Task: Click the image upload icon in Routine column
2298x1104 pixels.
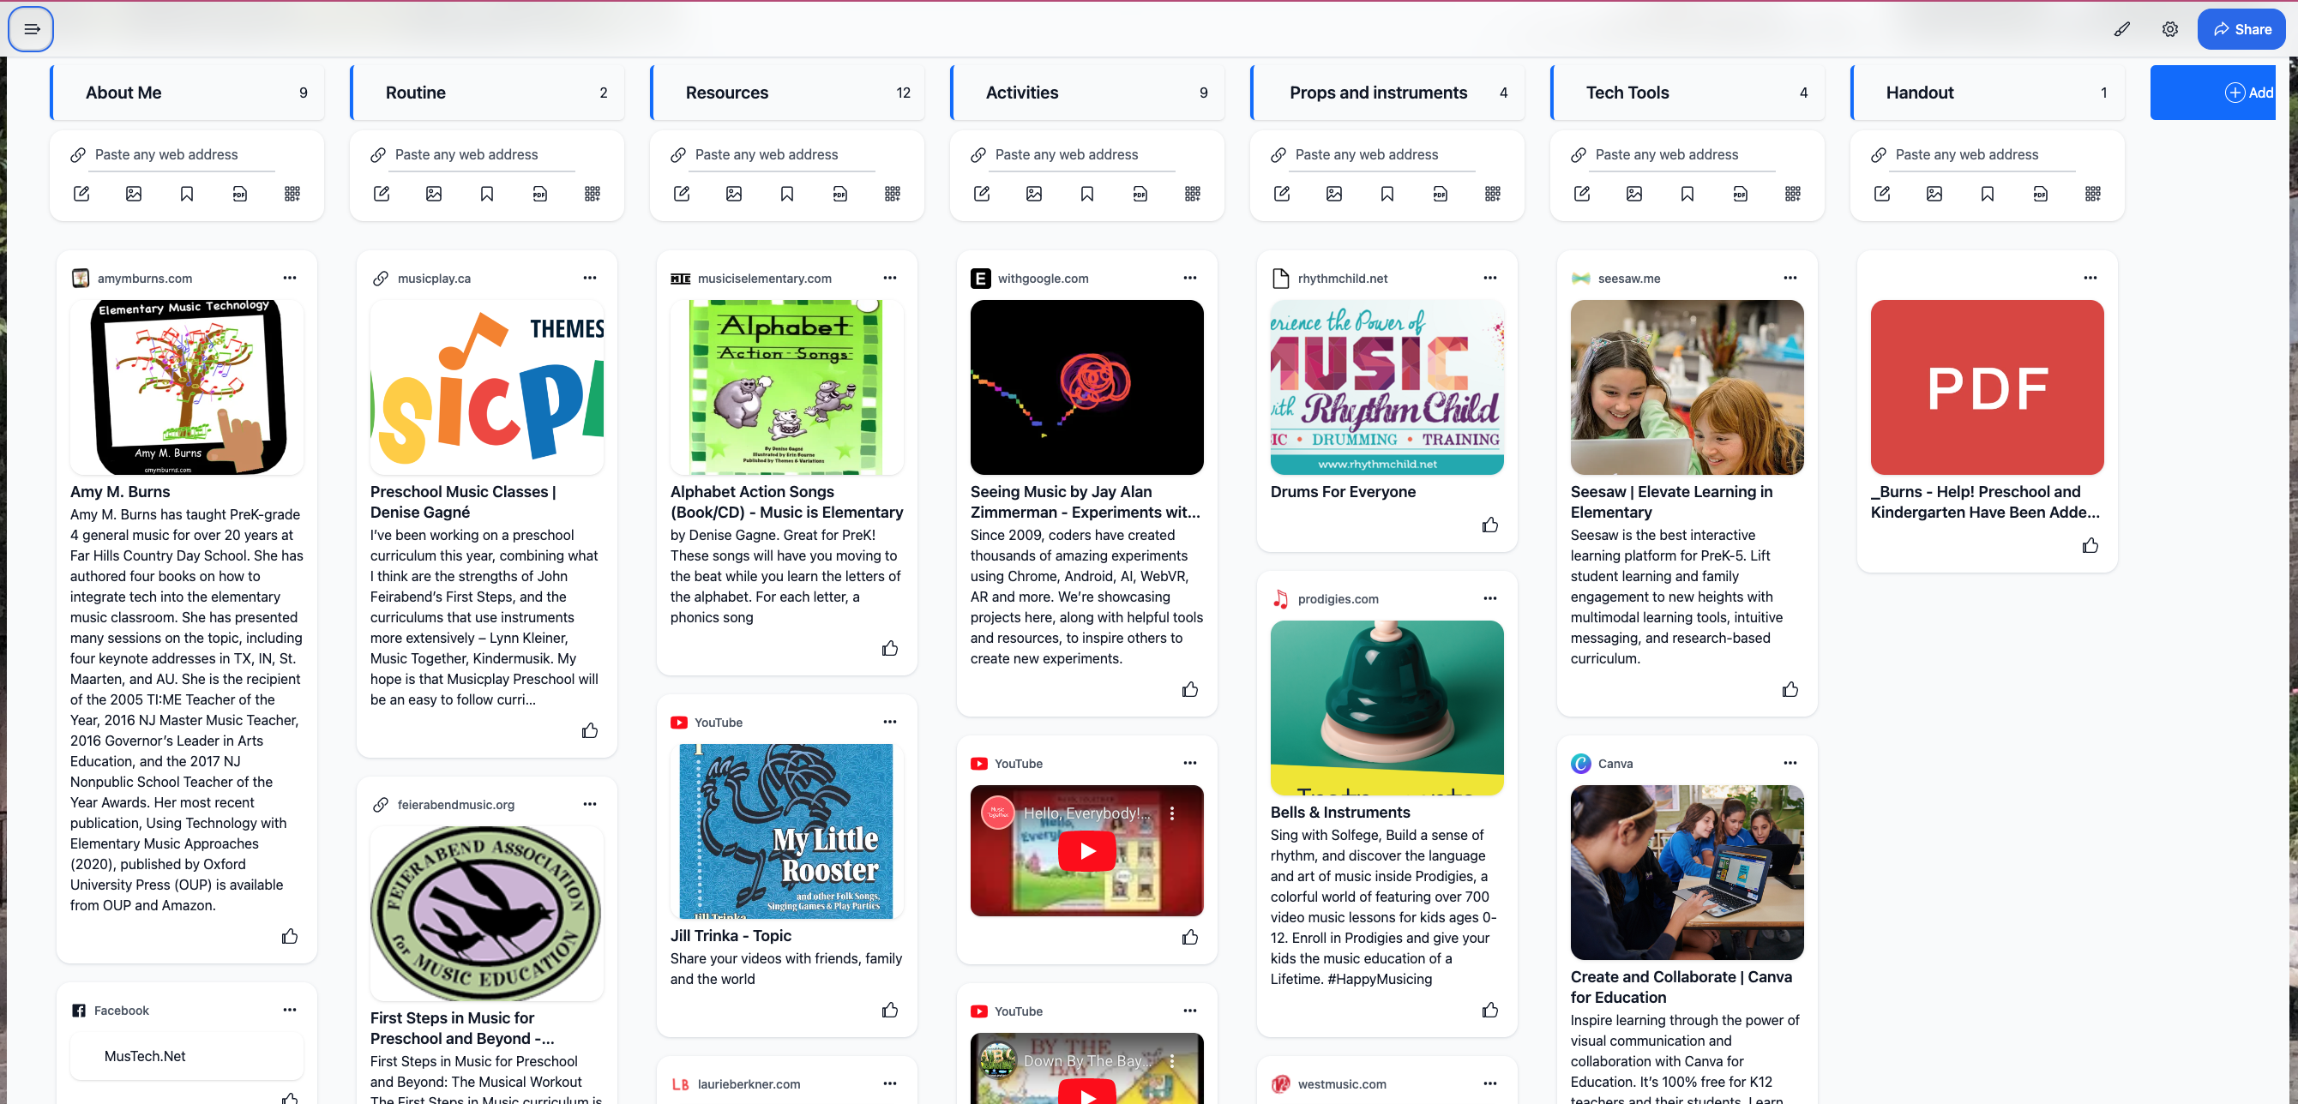Action: pyautogui.click(x=435, y=194)
